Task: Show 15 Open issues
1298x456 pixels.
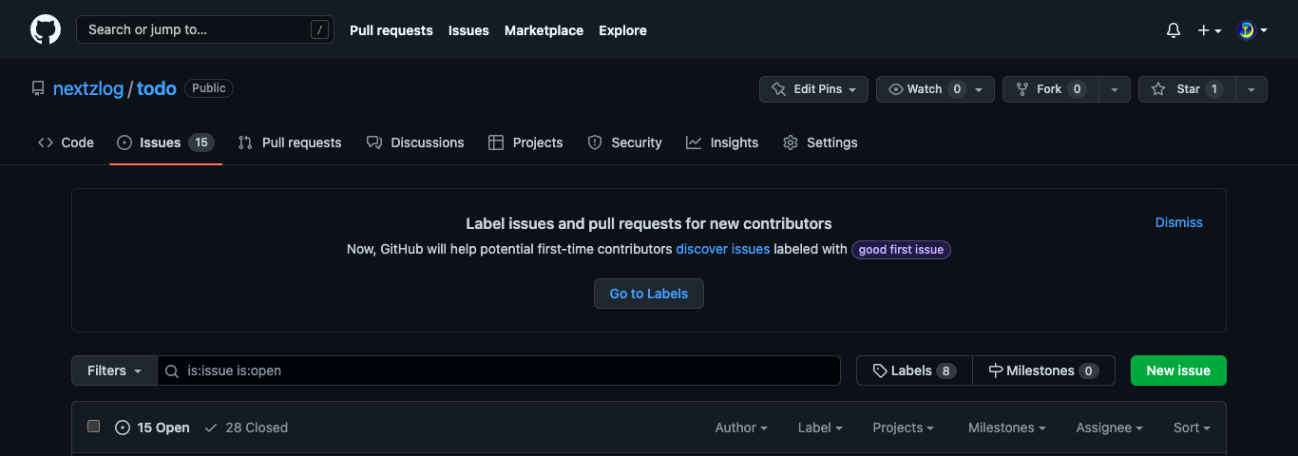Action: 152,427
